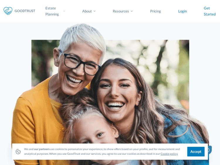Accept cookies with the Accept button
Screen dimensions: 220x165
(x=196, y=152)
